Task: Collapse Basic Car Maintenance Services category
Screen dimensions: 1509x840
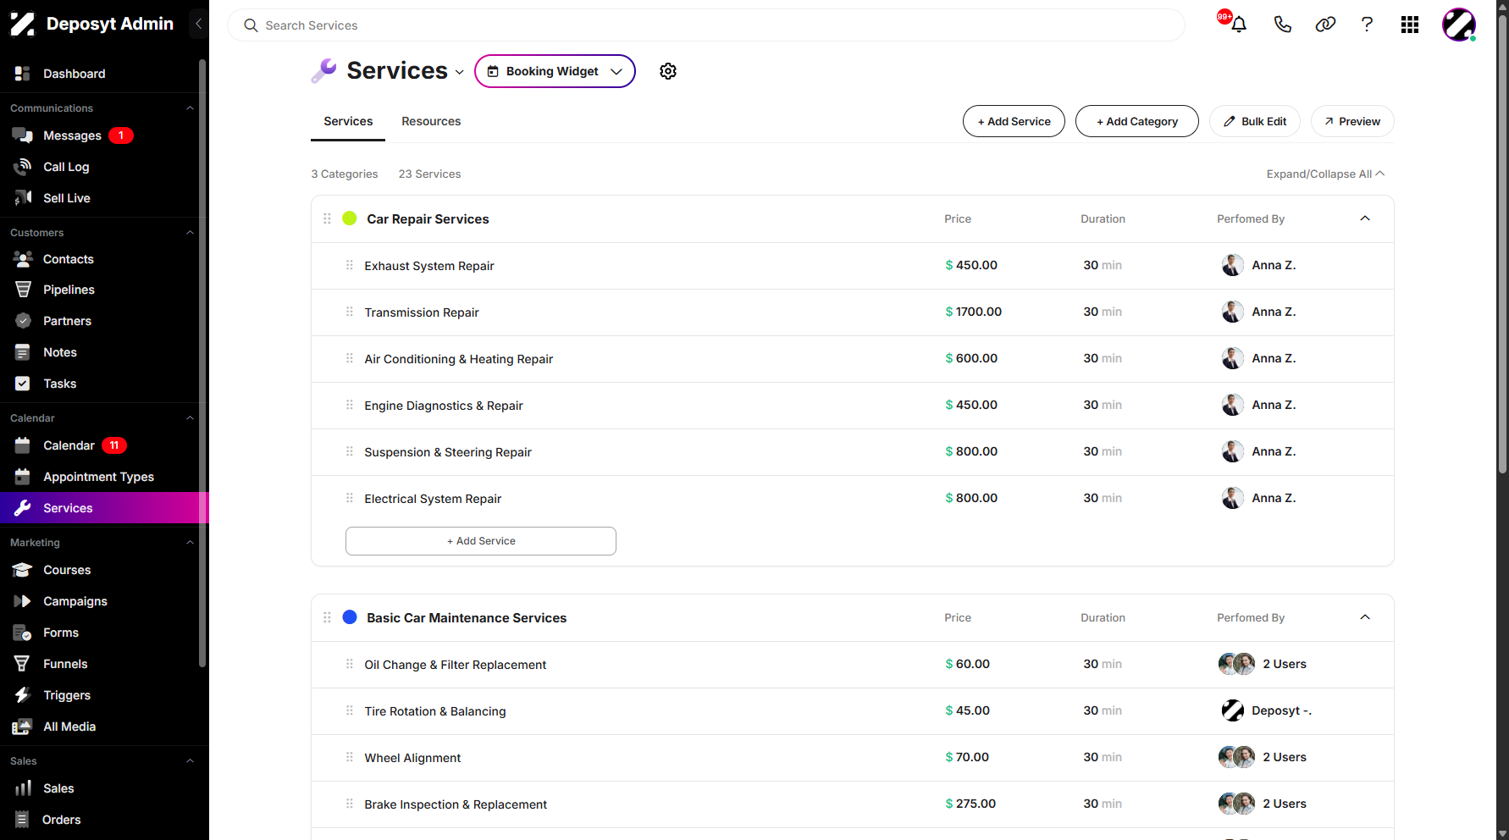Action: 1365,617
